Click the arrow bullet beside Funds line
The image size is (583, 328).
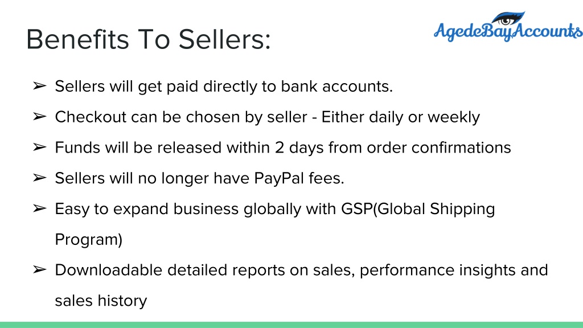pyautogui.click(x=39, y=147)
